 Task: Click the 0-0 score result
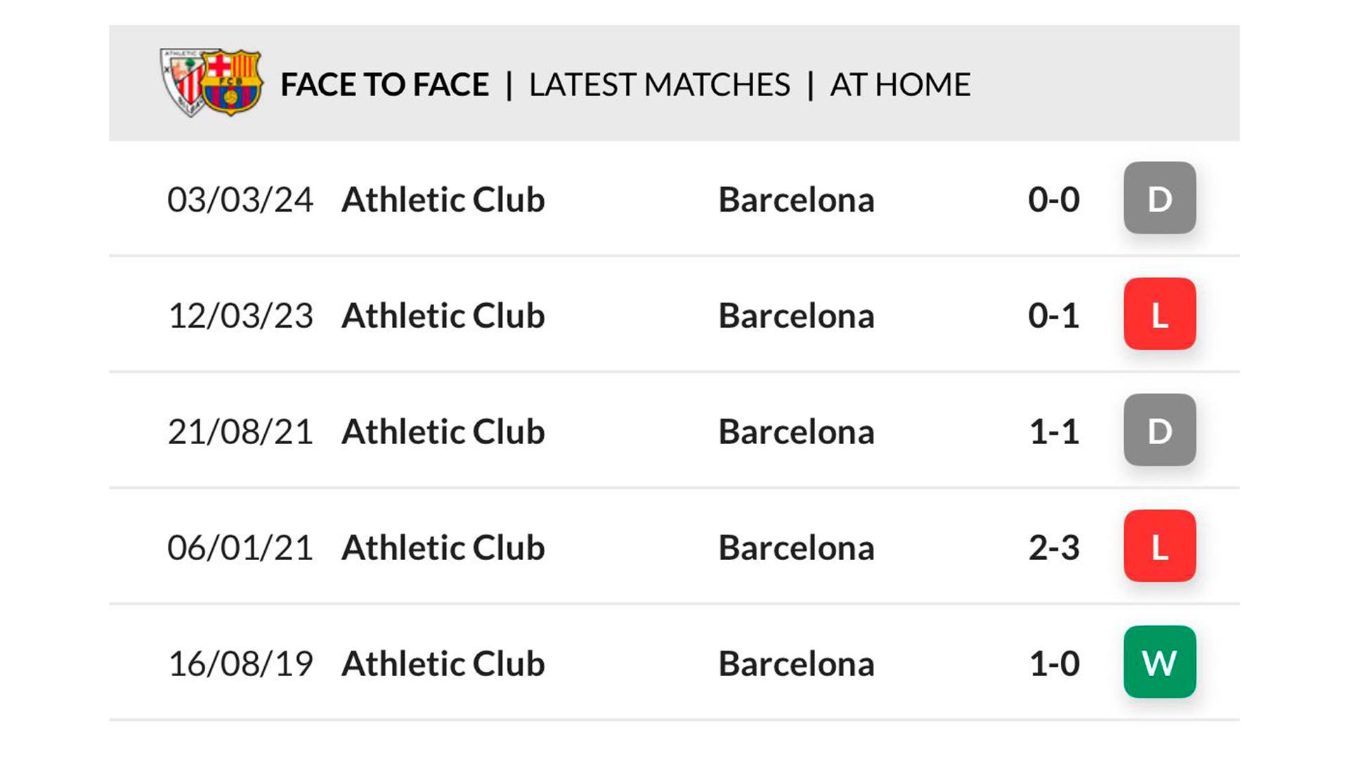[1053, 200]
